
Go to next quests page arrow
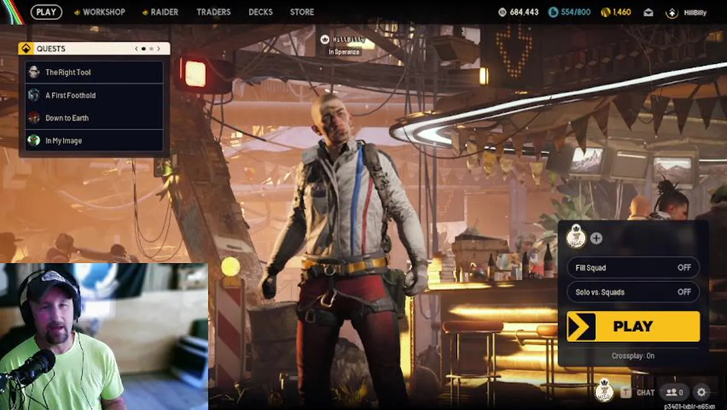(159, 49)
